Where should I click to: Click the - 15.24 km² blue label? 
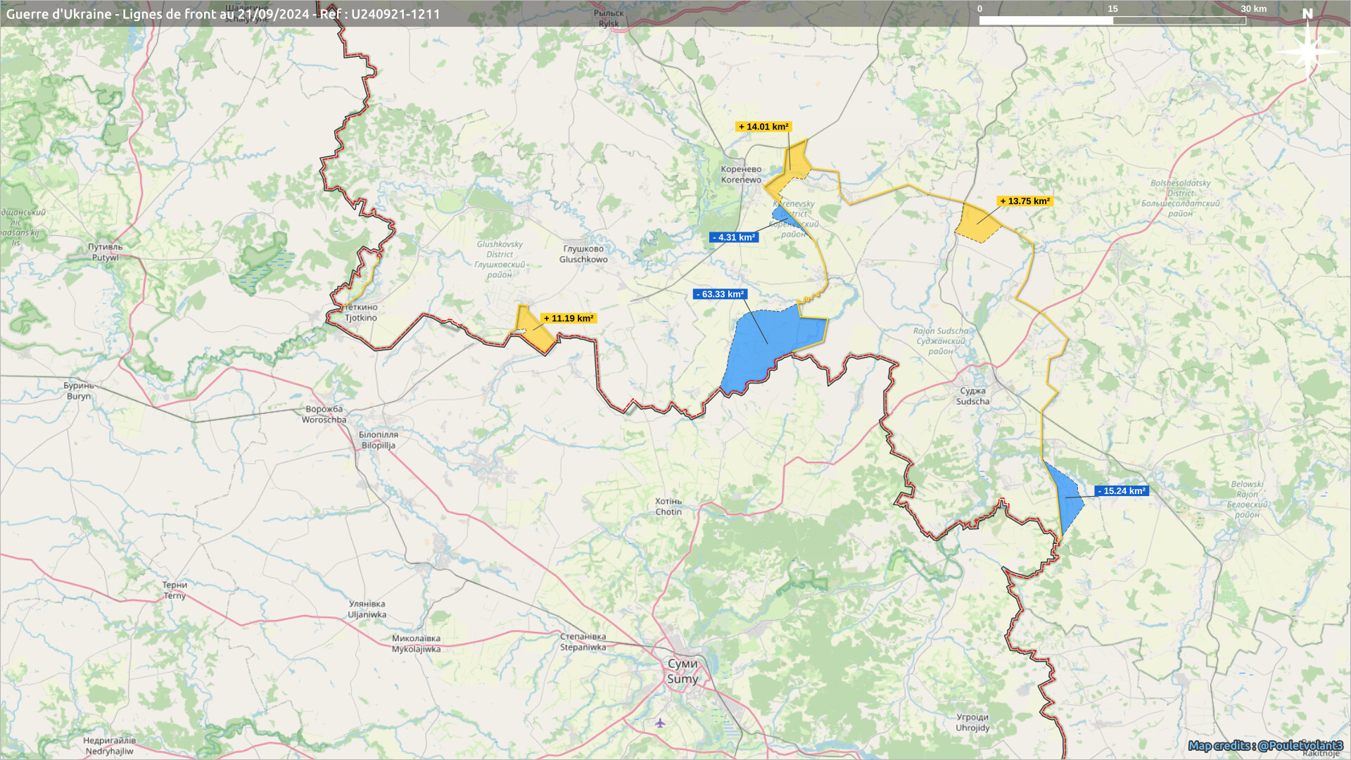(1122, 491)
